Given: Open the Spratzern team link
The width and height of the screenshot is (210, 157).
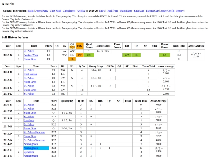Looking at the screenshot, I should click(x=29, y=152).
